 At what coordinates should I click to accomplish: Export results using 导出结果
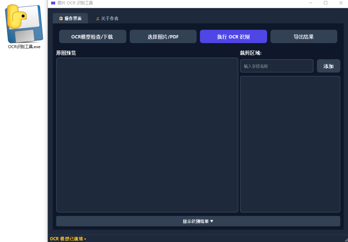[x=303, y=36]
